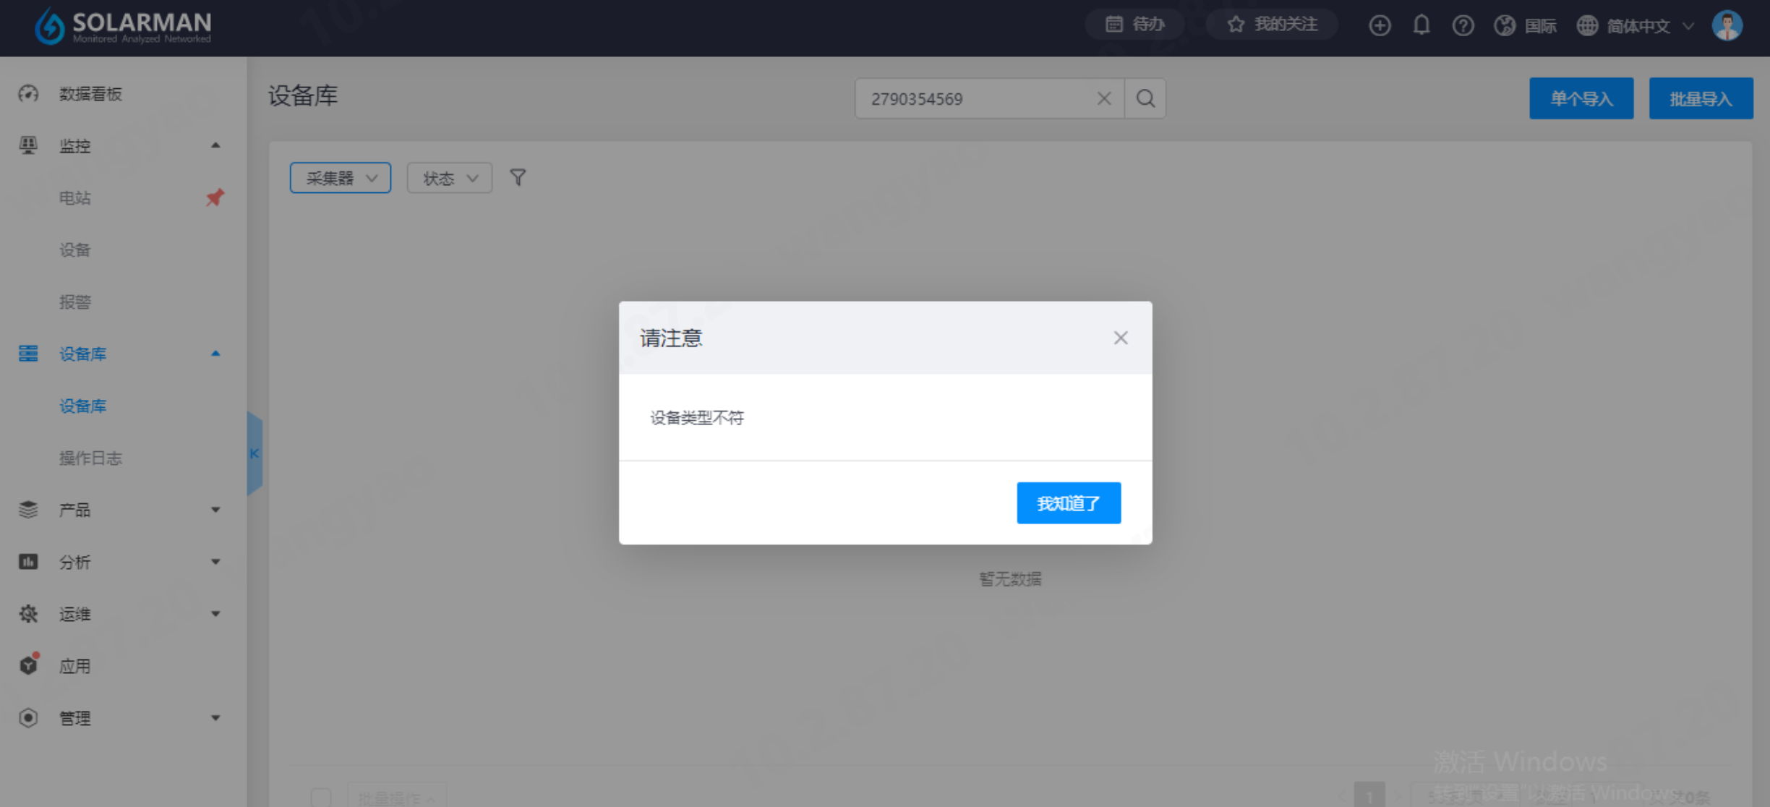
Task: Click the notification bell icon
Action: point(1421,25)
